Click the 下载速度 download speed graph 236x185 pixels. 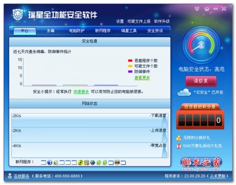click(90, 120)
